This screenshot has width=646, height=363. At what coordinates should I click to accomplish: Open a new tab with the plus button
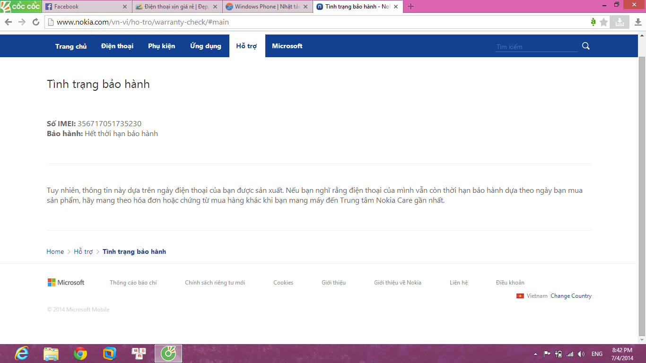[410, 7]
